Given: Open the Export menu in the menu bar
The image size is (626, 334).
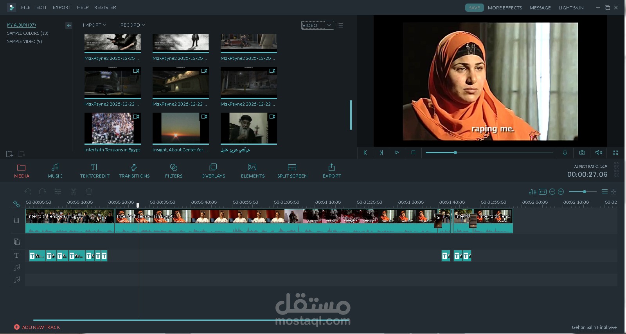Looking at the screenshot, I should click(x=62, y=7).
